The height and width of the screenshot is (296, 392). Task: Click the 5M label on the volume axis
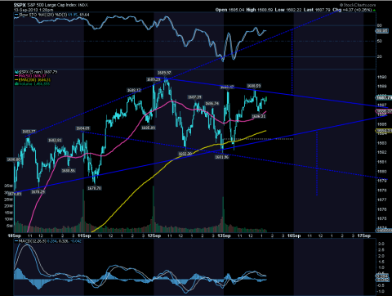click(x=10, y=226)
